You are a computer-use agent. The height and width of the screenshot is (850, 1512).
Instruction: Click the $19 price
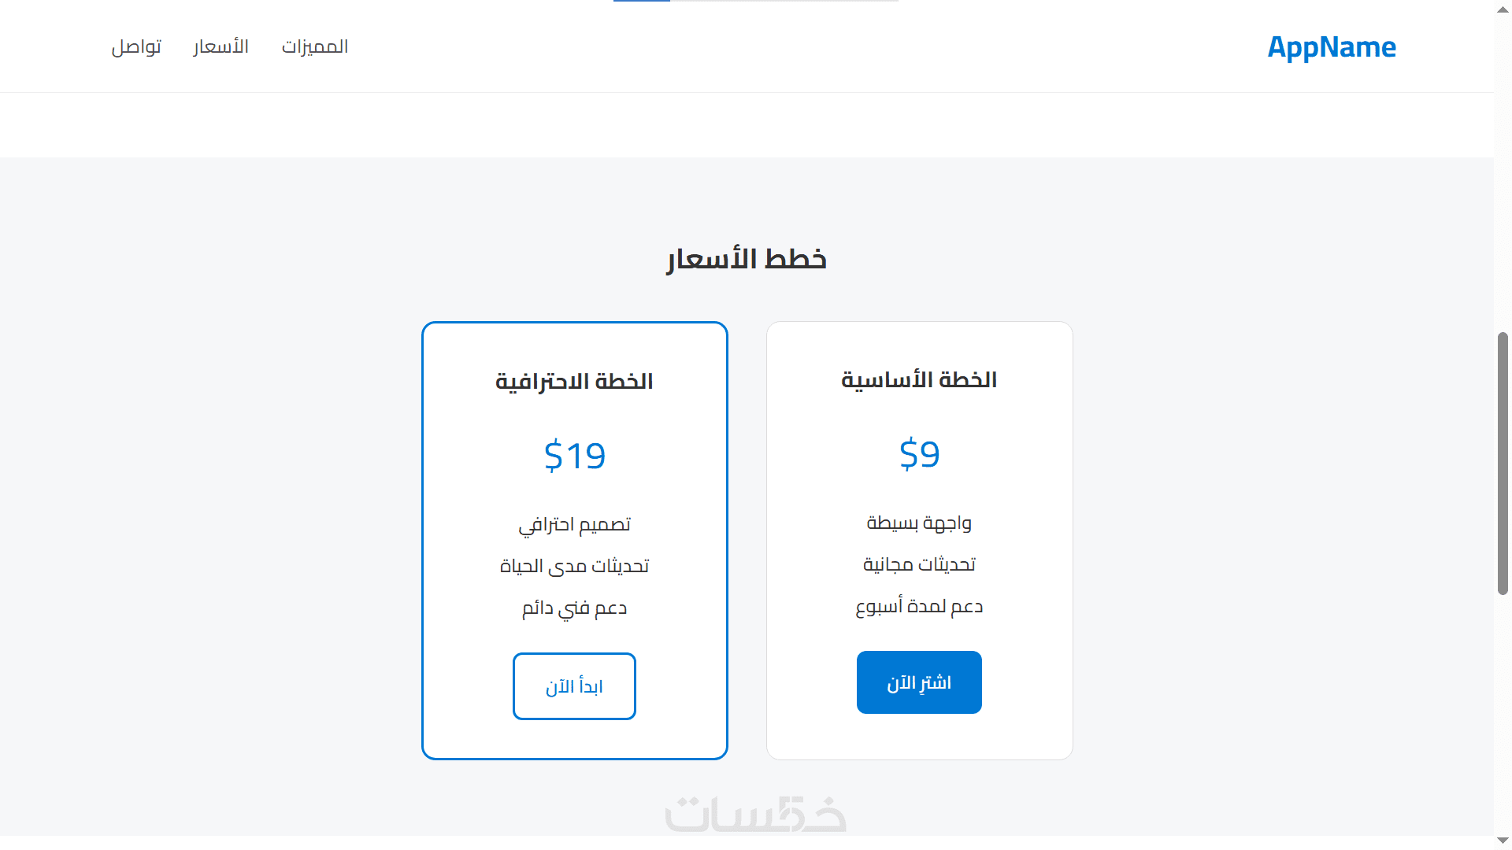[574, 456]
